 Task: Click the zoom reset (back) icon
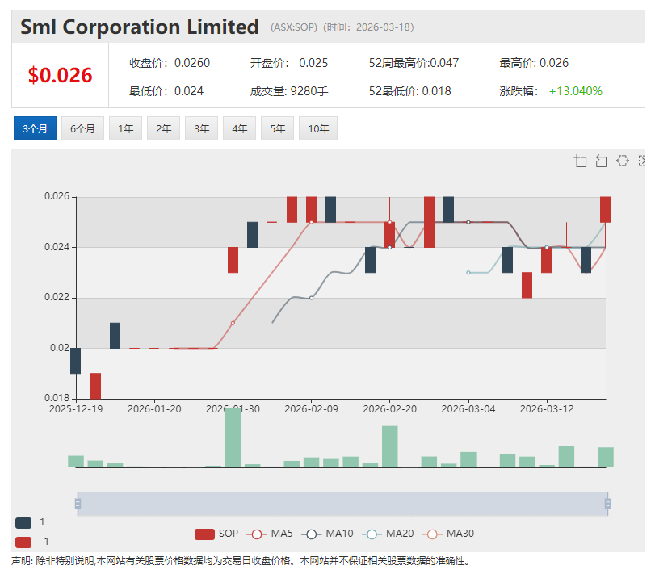[x=601, y=161]
